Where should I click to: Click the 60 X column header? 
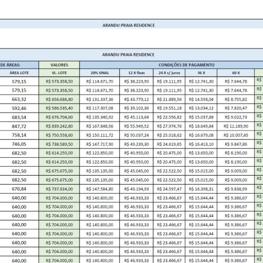[x=236, y=73]
